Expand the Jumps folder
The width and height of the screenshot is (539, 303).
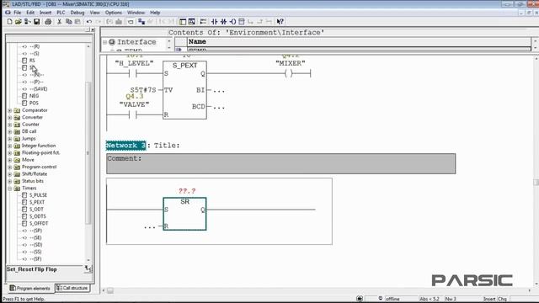[9, 139]
